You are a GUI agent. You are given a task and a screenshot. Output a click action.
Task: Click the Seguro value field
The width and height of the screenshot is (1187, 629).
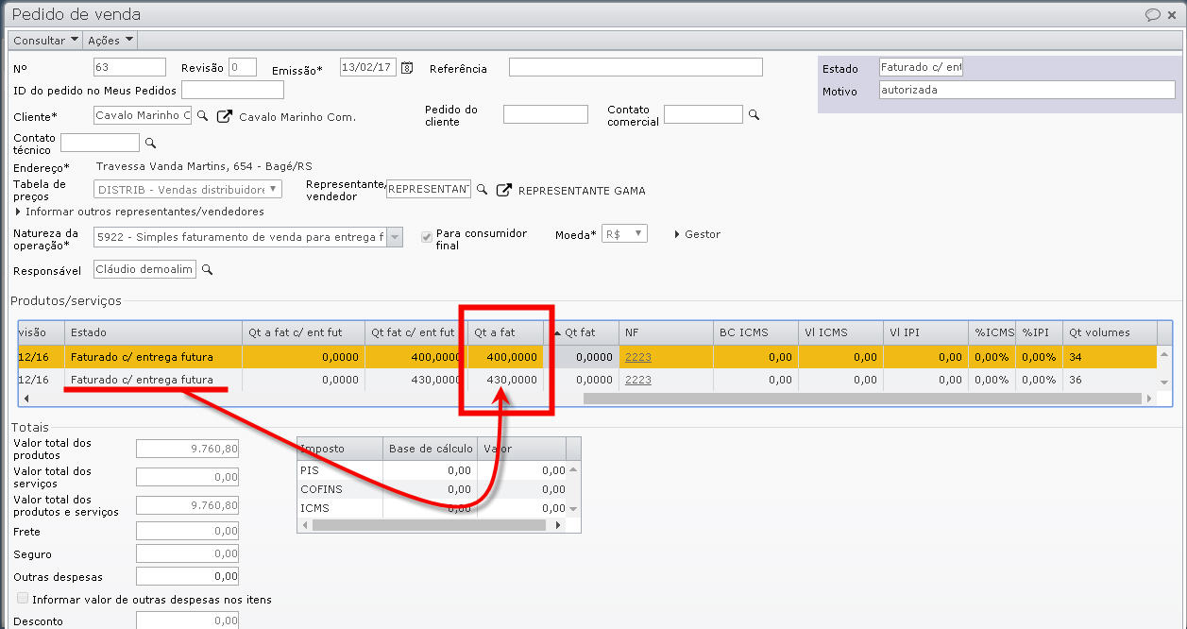click(x=187, y=554)
